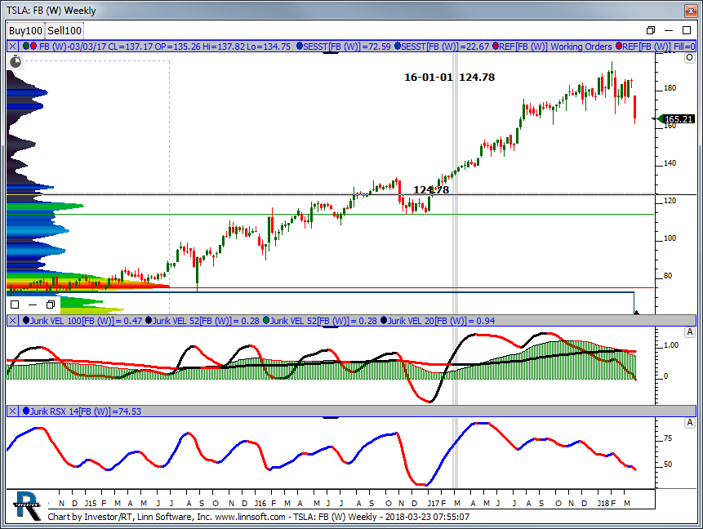
Task: Click the J18 label on the time axis
Action: pyautogui.click(x=603, y=504)
